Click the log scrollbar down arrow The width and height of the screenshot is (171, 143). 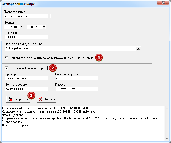pyautogui.click(x=167, y=139)
